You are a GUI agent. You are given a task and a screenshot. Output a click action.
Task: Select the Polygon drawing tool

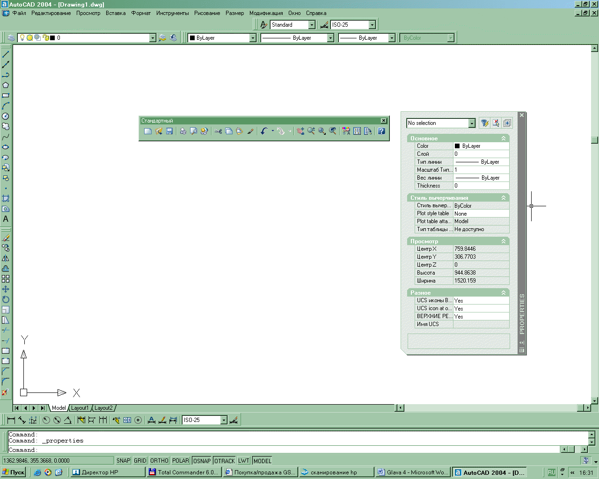6,85
